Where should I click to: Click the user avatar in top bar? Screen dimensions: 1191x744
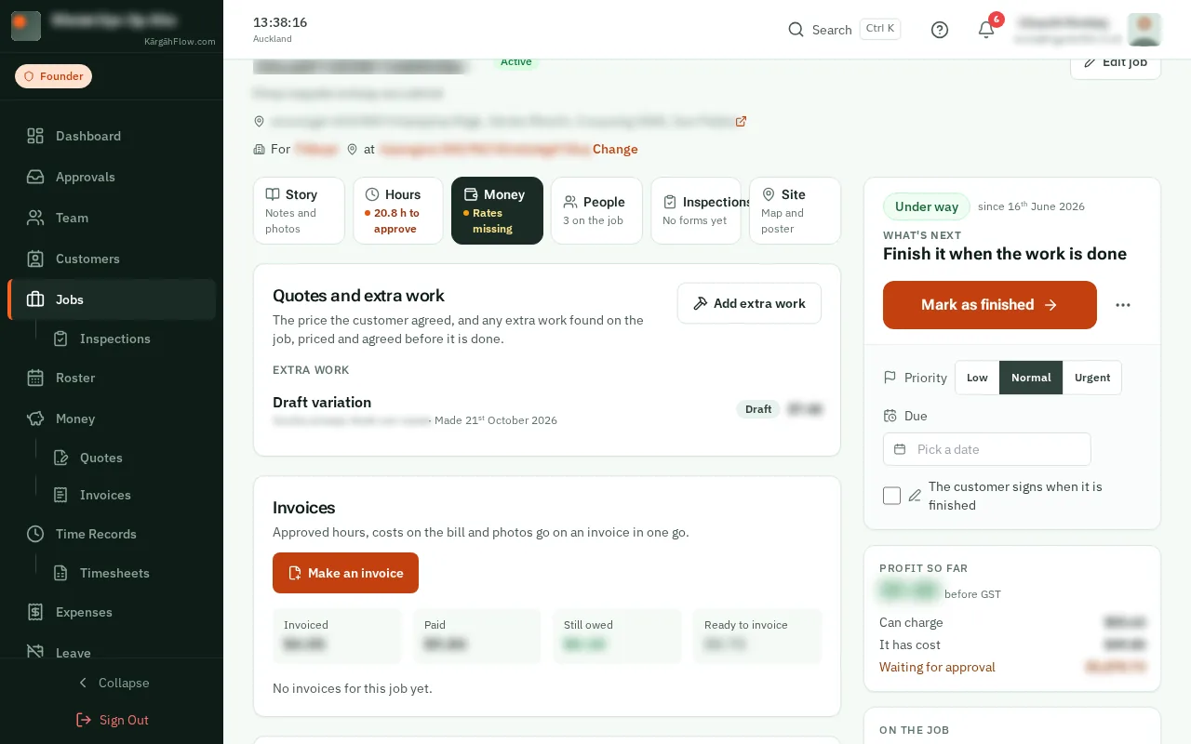[x=1144, y=30]
